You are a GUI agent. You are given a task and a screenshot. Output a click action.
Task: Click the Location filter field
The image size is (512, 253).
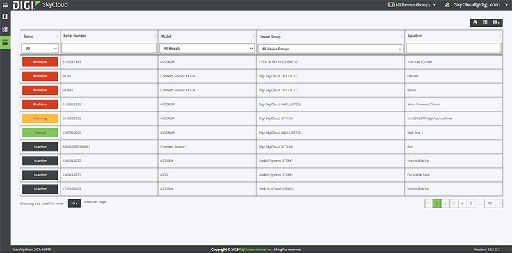[454, 49]
